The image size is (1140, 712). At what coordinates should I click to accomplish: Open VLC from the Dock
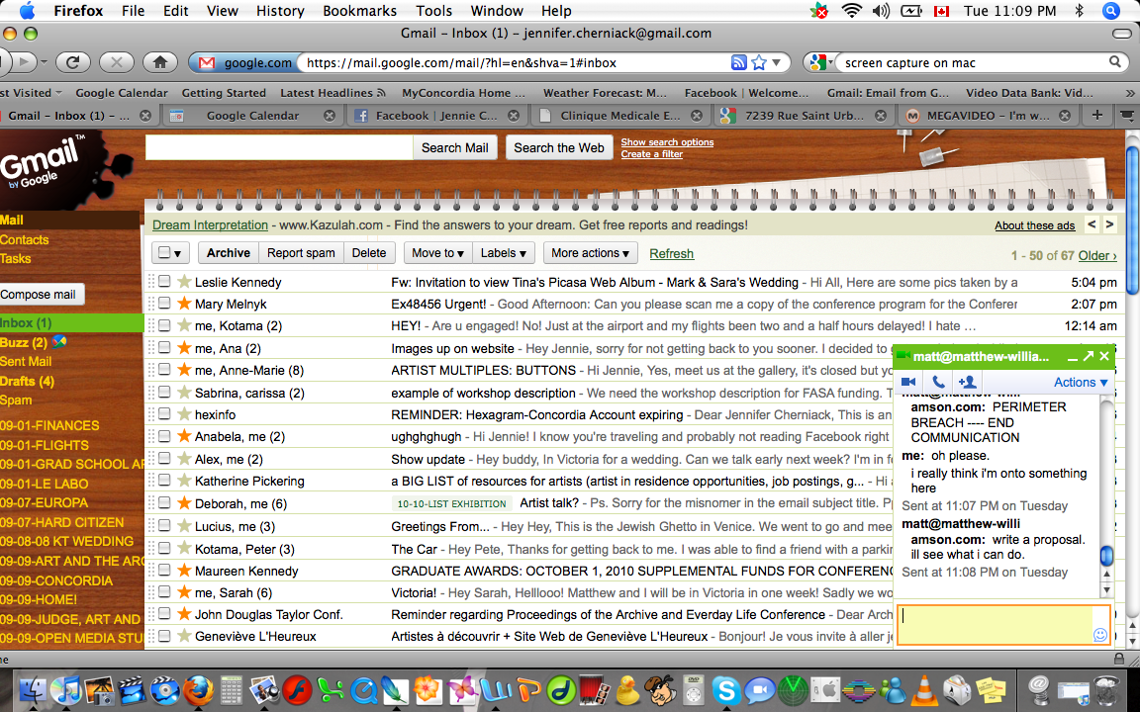(924, 689)
